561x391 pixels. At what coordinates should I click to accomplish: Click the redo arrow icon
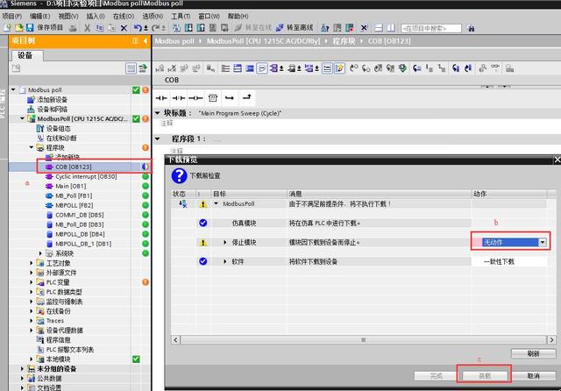coord(156,27)
